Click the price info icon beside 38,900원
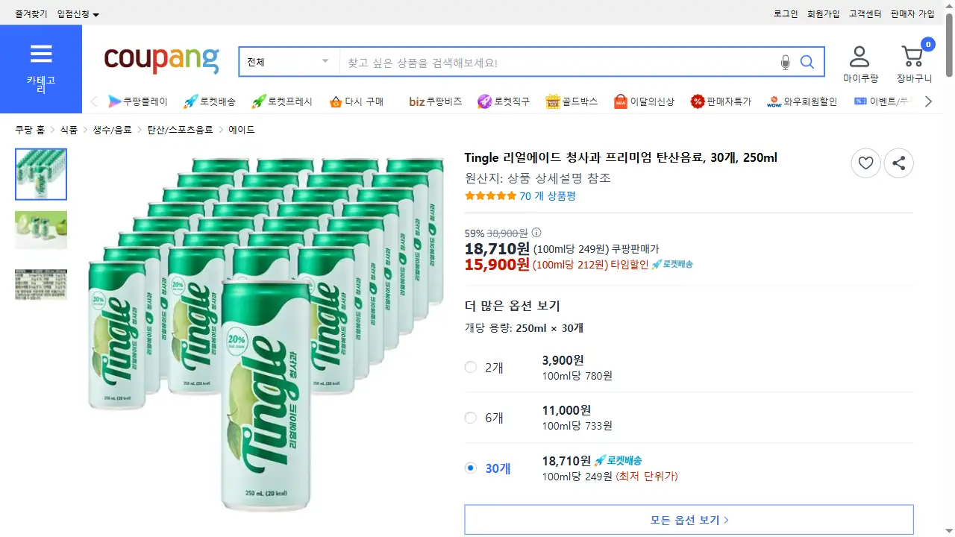 click(536, 233)
